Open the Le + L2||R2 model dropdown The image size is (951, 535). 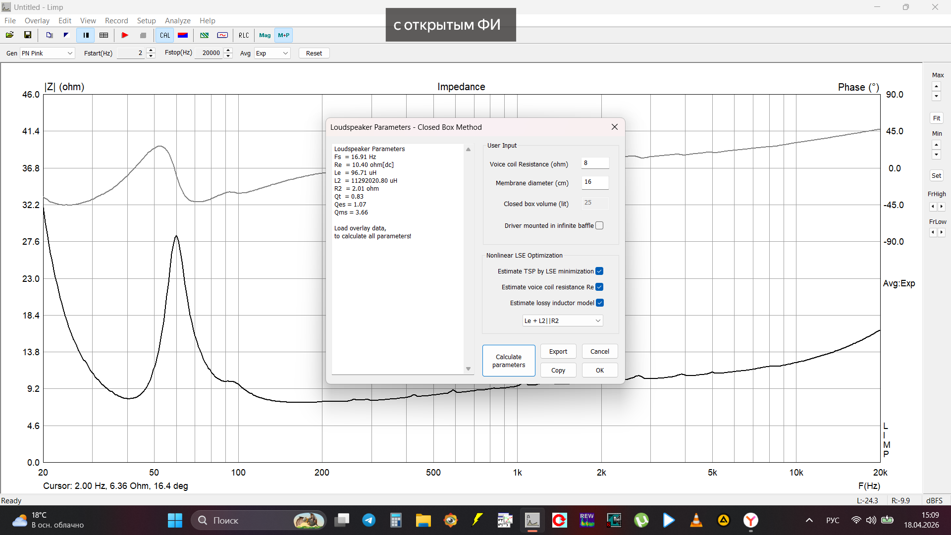coord(563,321)
